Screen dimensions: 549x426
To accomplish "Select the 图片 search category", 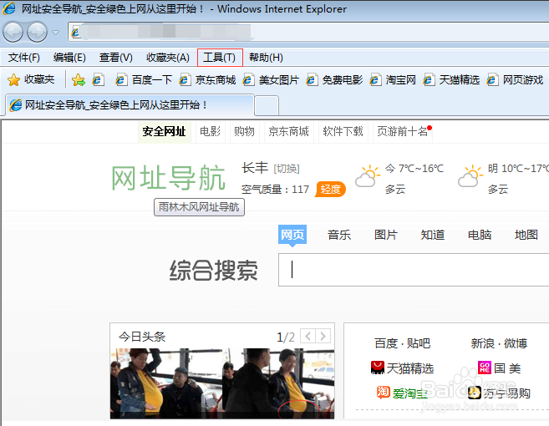I will click(x=386, y=235).
